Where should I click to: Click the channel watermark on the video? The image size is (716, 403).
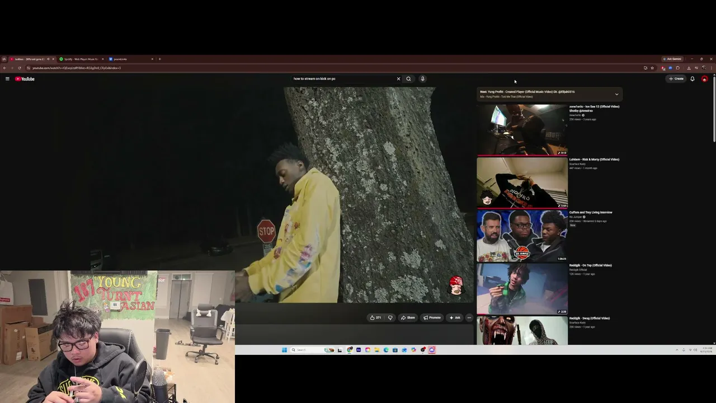click(456, 285)
